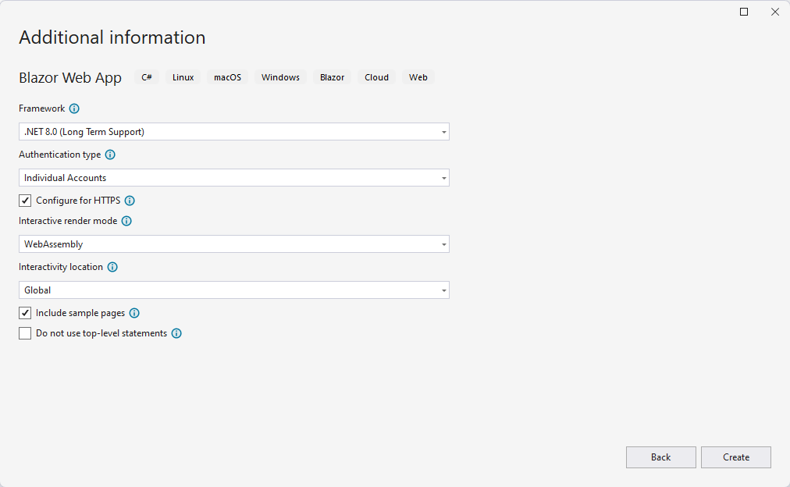Open the Interactivity location dropdown
This screenshot has height=487, width=790.
pyautogui.click(x=233, y=290)
